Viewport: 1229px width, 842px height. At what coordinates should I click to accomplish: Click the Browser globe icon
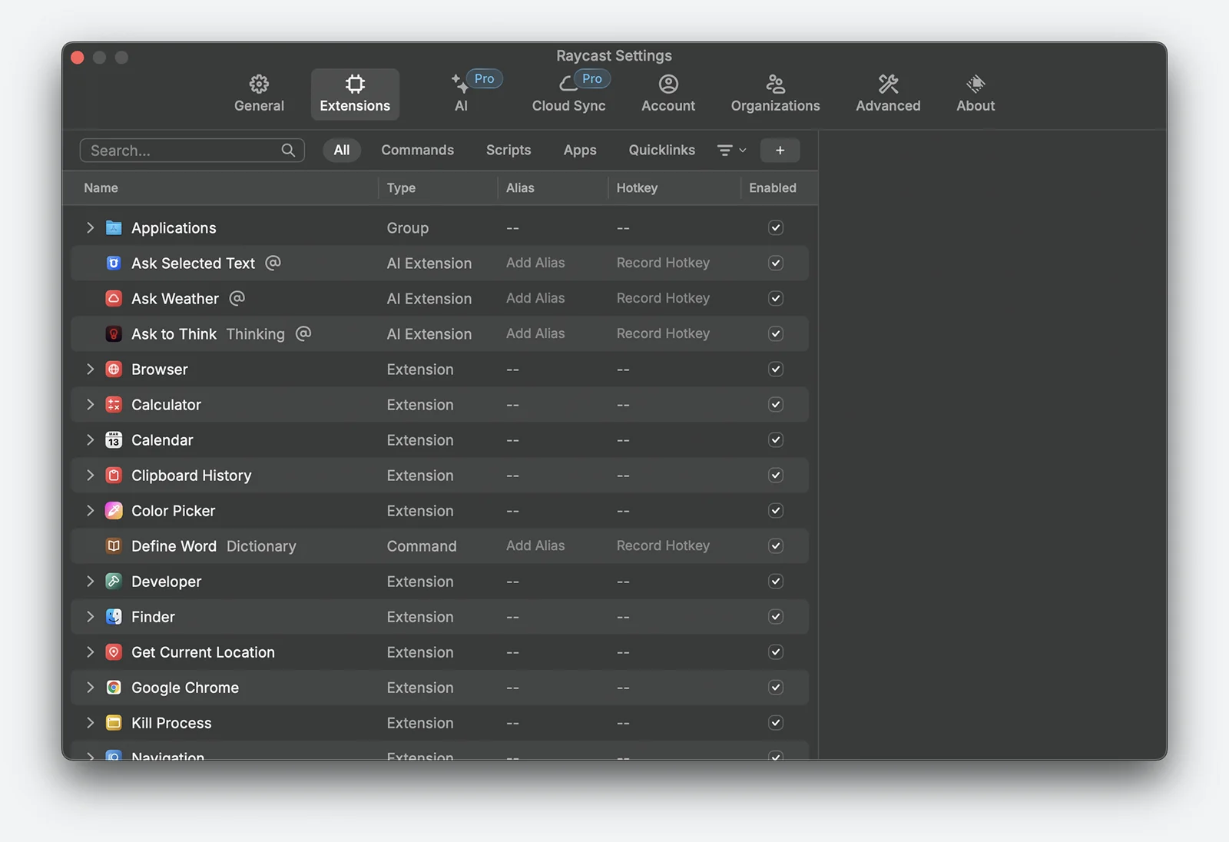(114, 369)
